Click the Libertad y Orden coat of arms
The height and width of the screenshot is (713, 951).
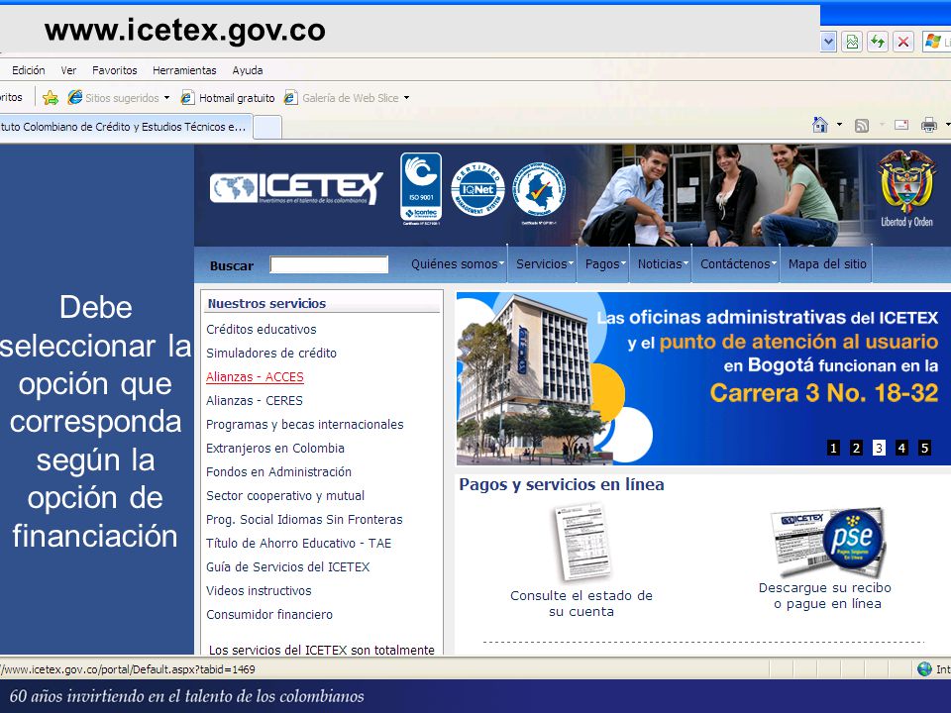pos(906,189)
